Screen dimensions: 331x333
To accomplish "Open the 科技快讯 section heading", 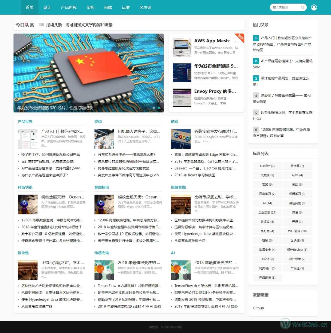I will click(25, 187).
